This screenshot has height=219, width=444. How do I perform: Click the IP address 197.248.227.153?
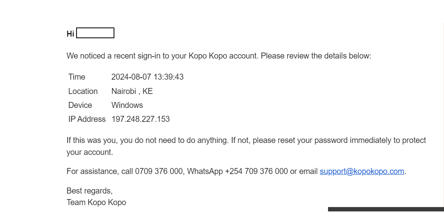[141, 119]
